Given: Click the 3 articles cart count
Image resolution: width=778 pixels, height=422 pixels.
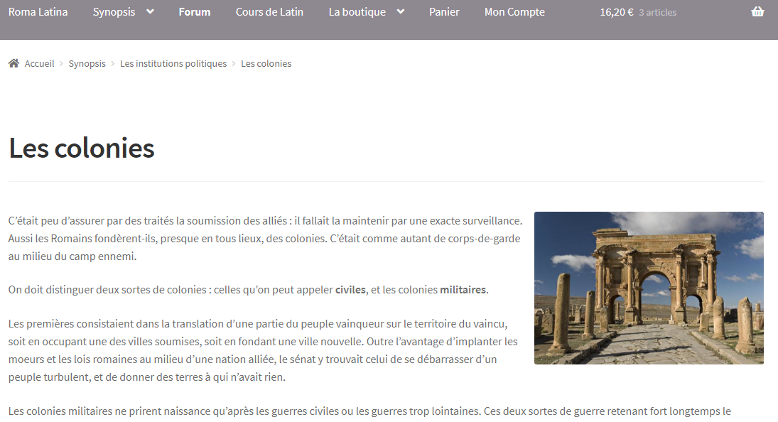Looking at the screenshot, I should (x=657, y=13).
